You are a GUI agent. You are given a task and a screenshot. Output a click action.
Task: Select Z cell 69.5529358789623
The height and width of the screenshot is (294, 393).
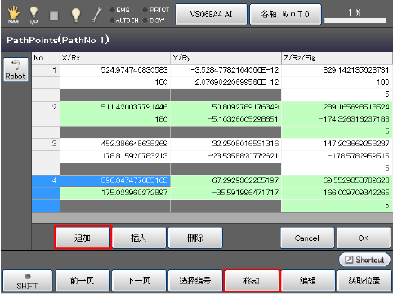click(337, 180)
